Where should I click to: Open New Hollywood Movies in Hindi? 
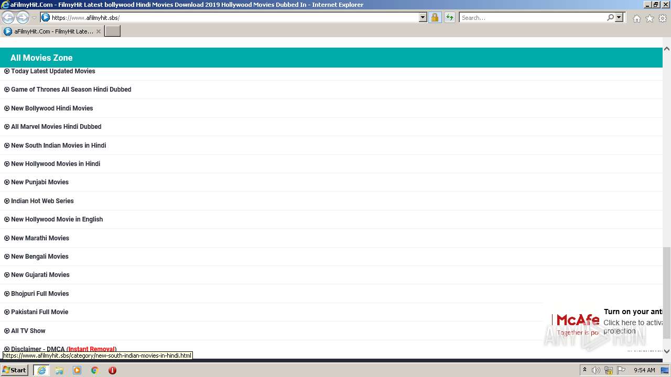click(56, 164)
